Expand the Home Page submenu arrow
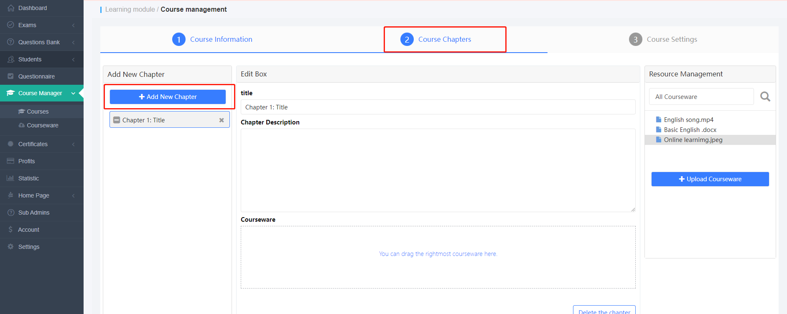 [74, 195]
